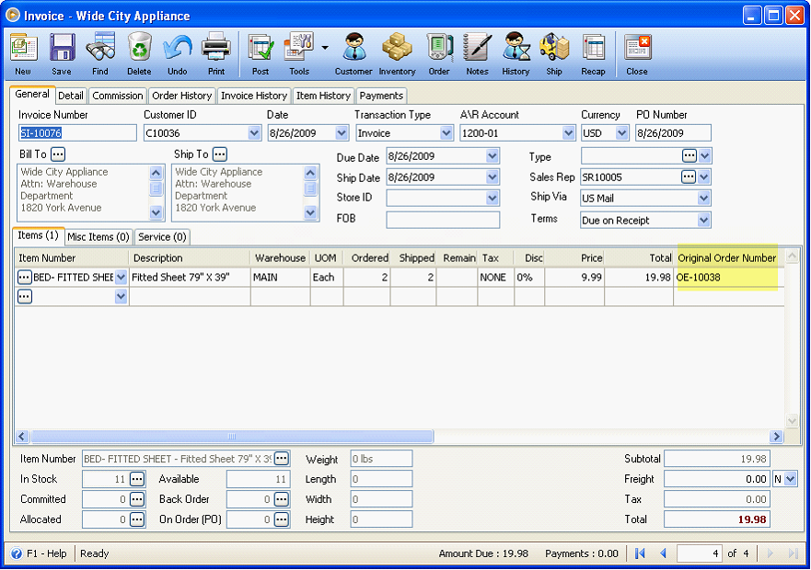
Task: Click the On Order (PO) ellipsis button
Action: pyautogui.click(x=282, y=519)
